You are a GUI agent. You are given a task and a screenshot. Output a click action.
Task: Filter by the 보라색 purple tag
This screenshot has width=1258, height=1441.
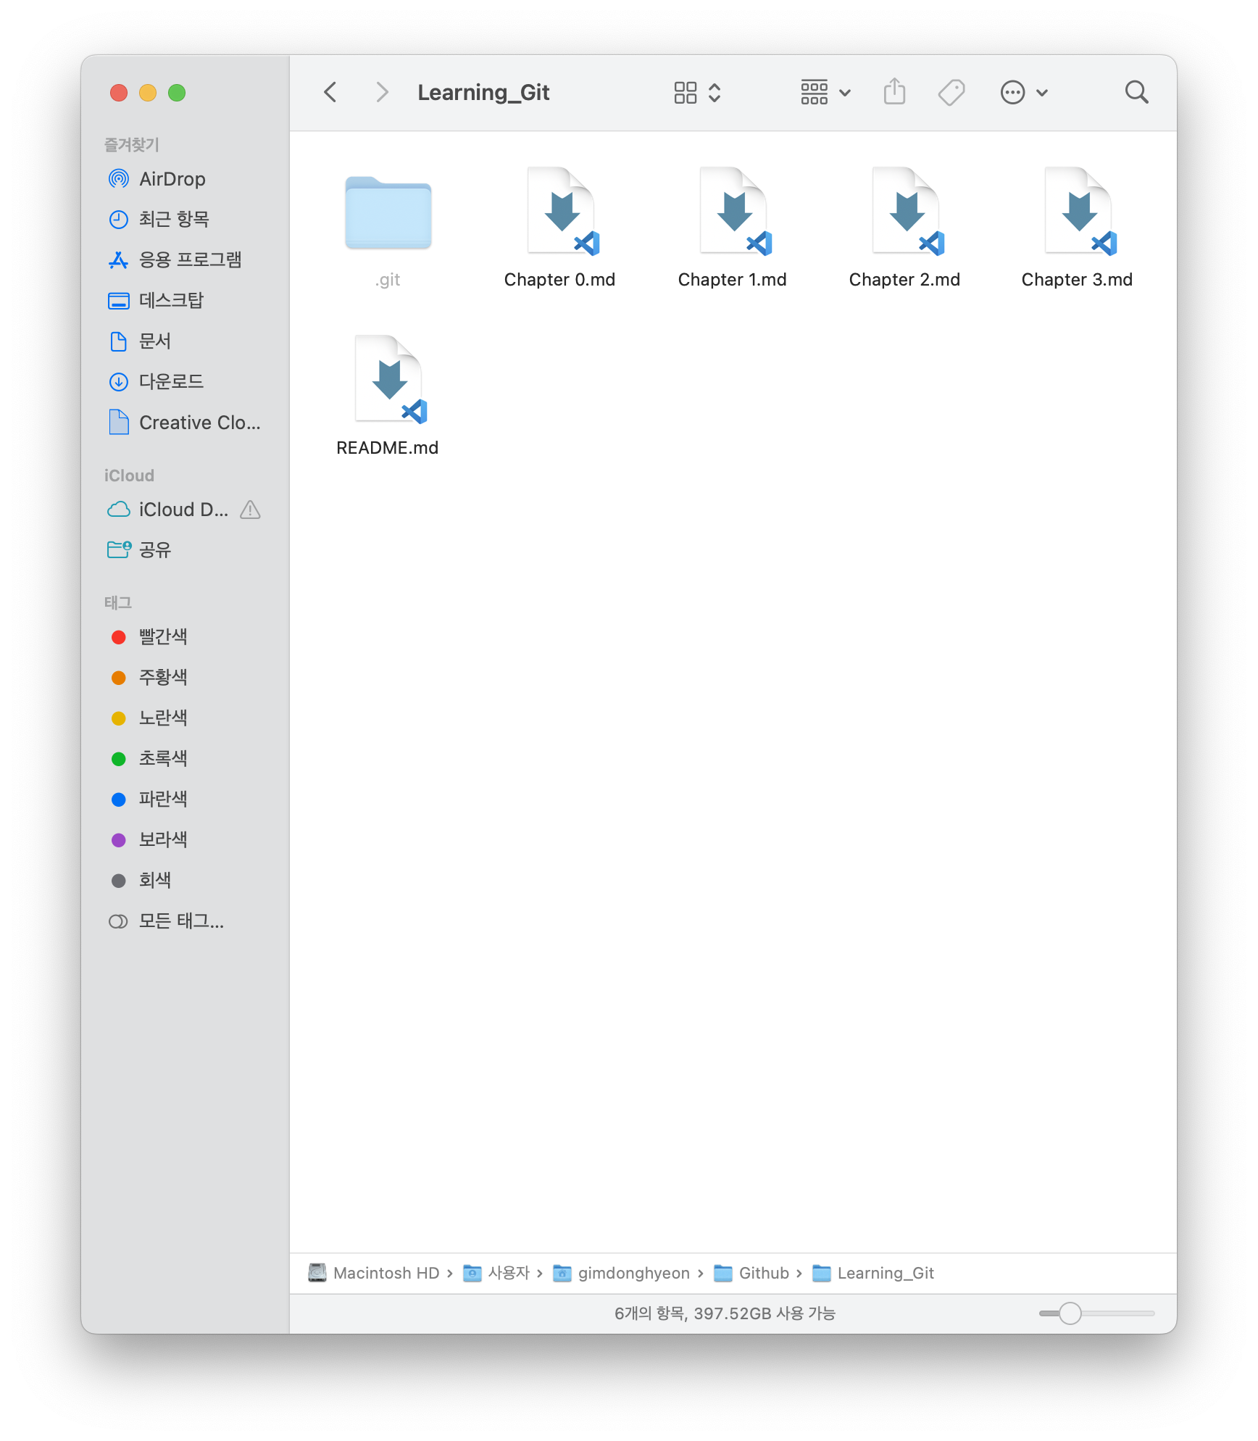coord(185,839)
